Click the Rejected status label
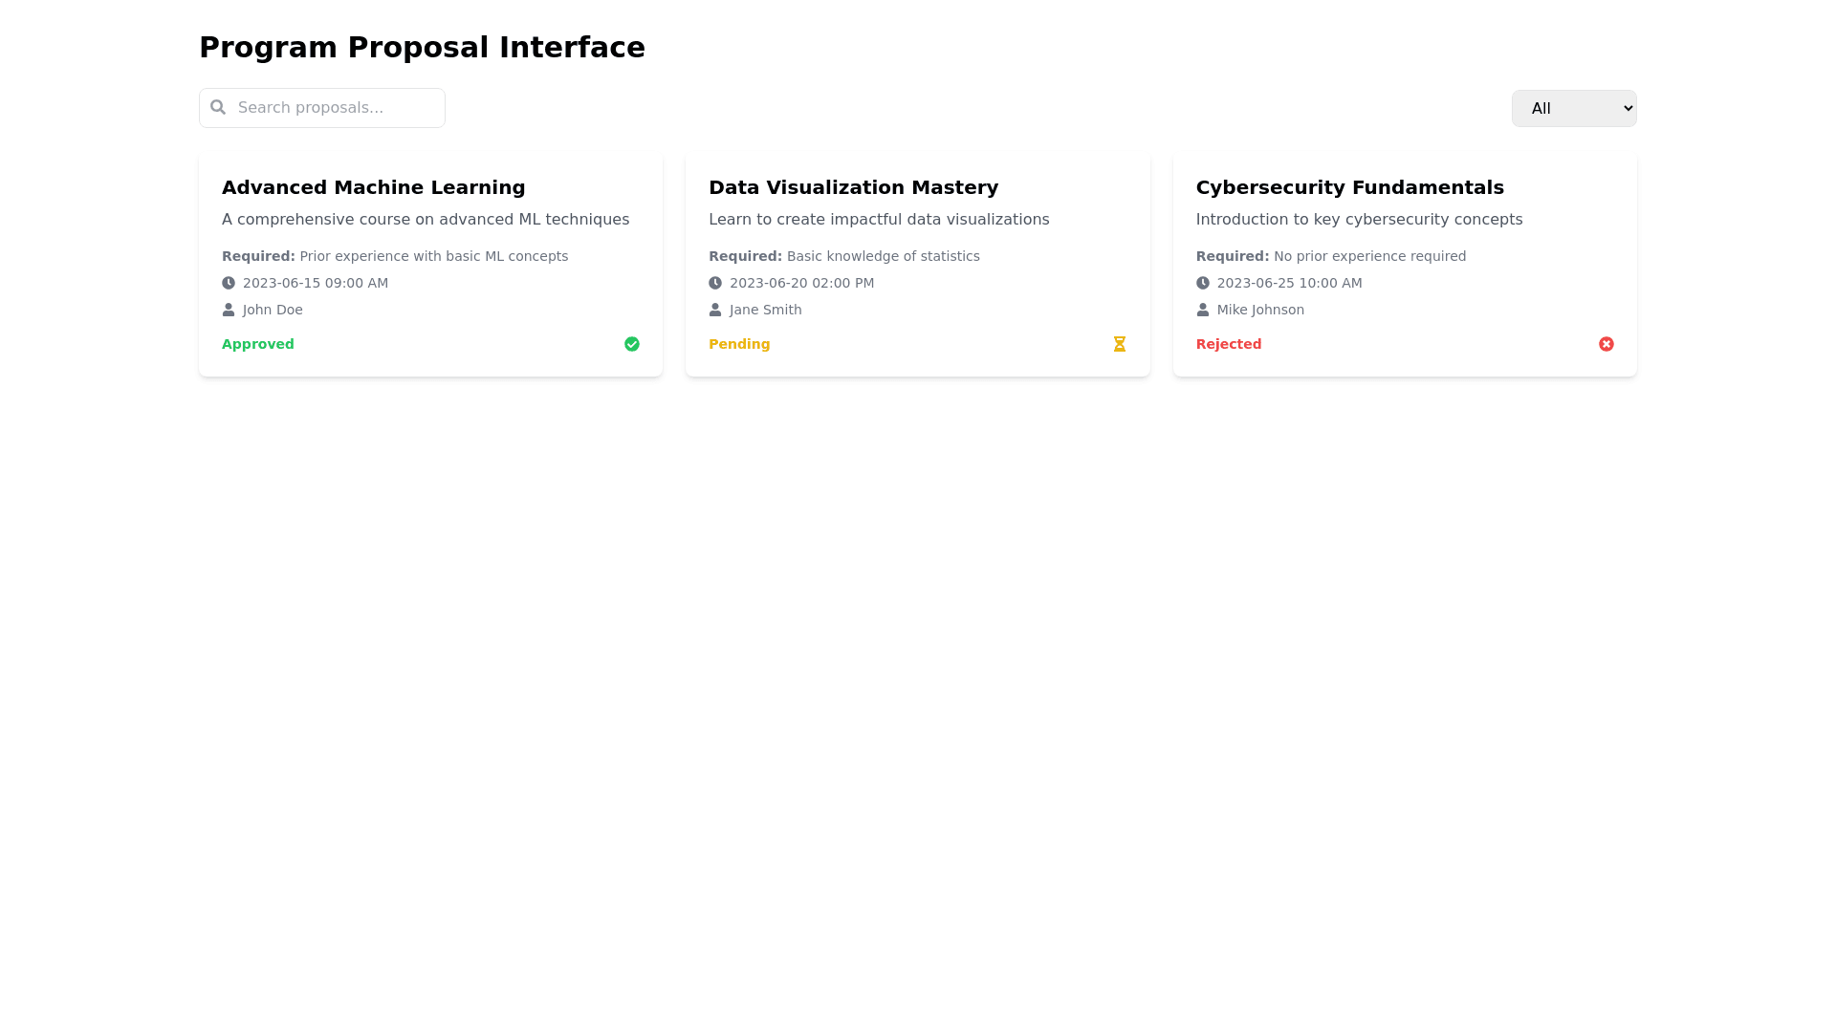 [1229, 344]
